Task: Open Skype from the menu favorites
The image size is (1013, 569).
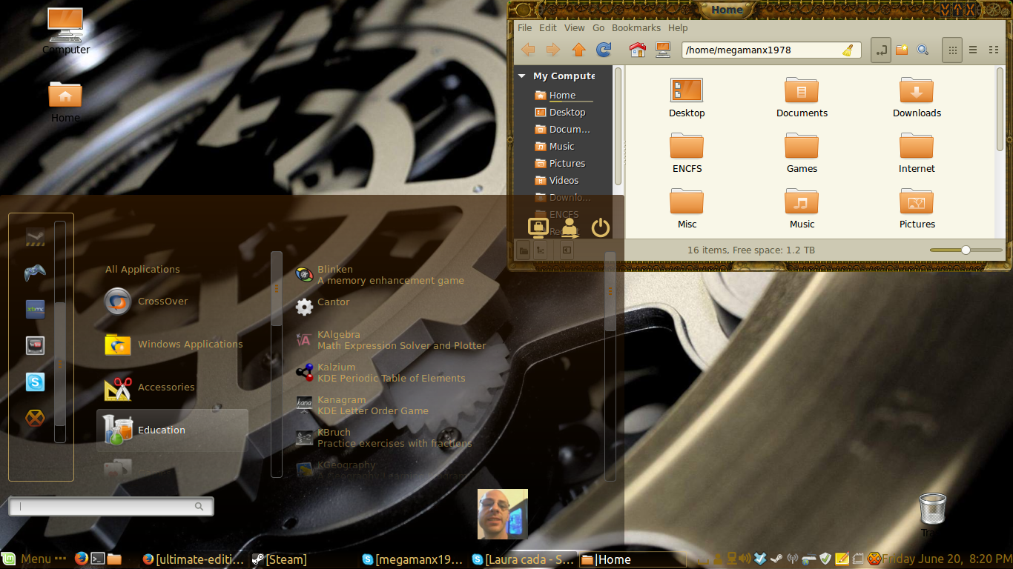Action: point(35,382)
